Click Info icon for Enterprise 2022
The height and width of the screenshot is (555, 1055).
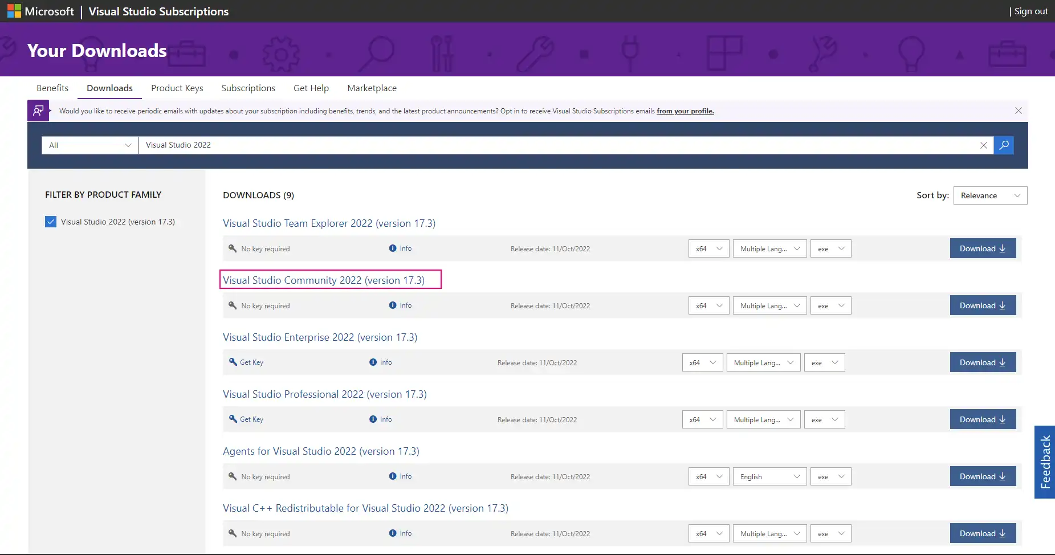(373, 362)
